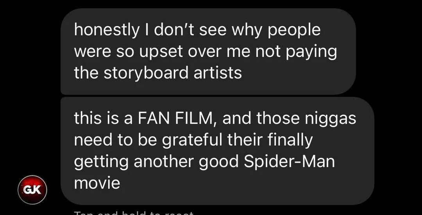Click the word 'grateful' in second bubble

point(192,140)
